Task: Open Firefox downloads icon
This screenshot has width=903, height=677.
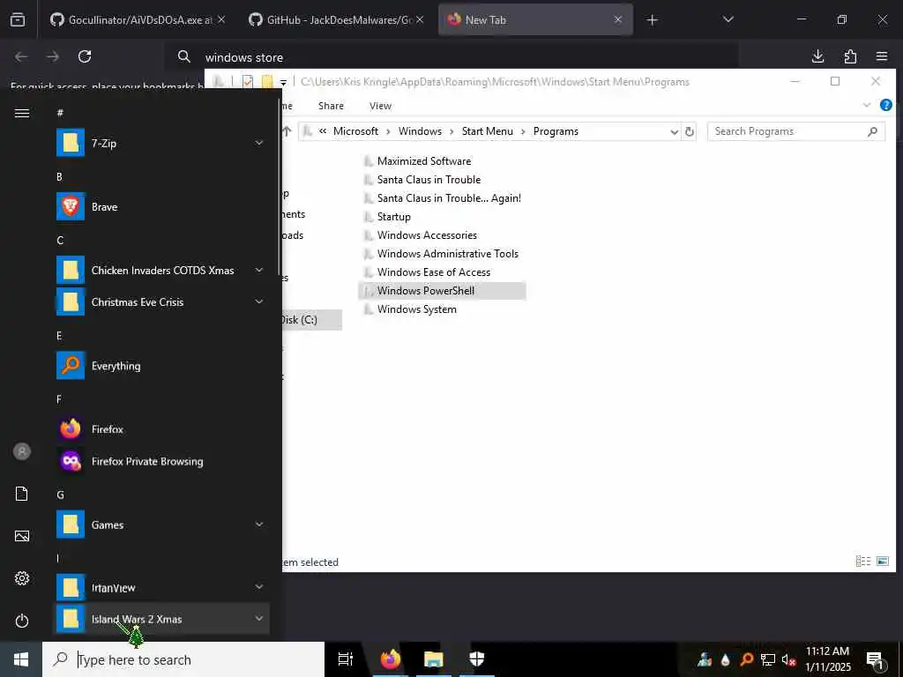Action: click(x=817, y=56)
